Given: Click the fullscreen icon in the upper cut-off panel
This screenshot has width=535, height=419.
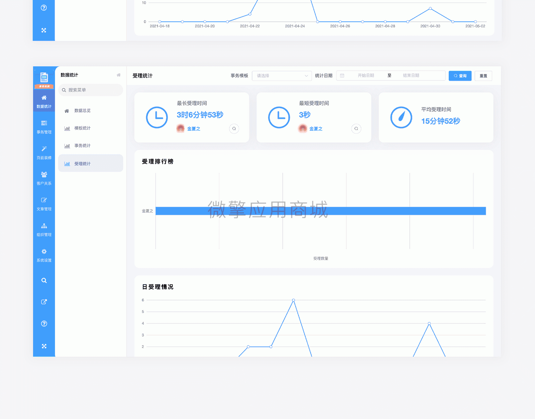Looking at the screenshot, I should point(44,30).
